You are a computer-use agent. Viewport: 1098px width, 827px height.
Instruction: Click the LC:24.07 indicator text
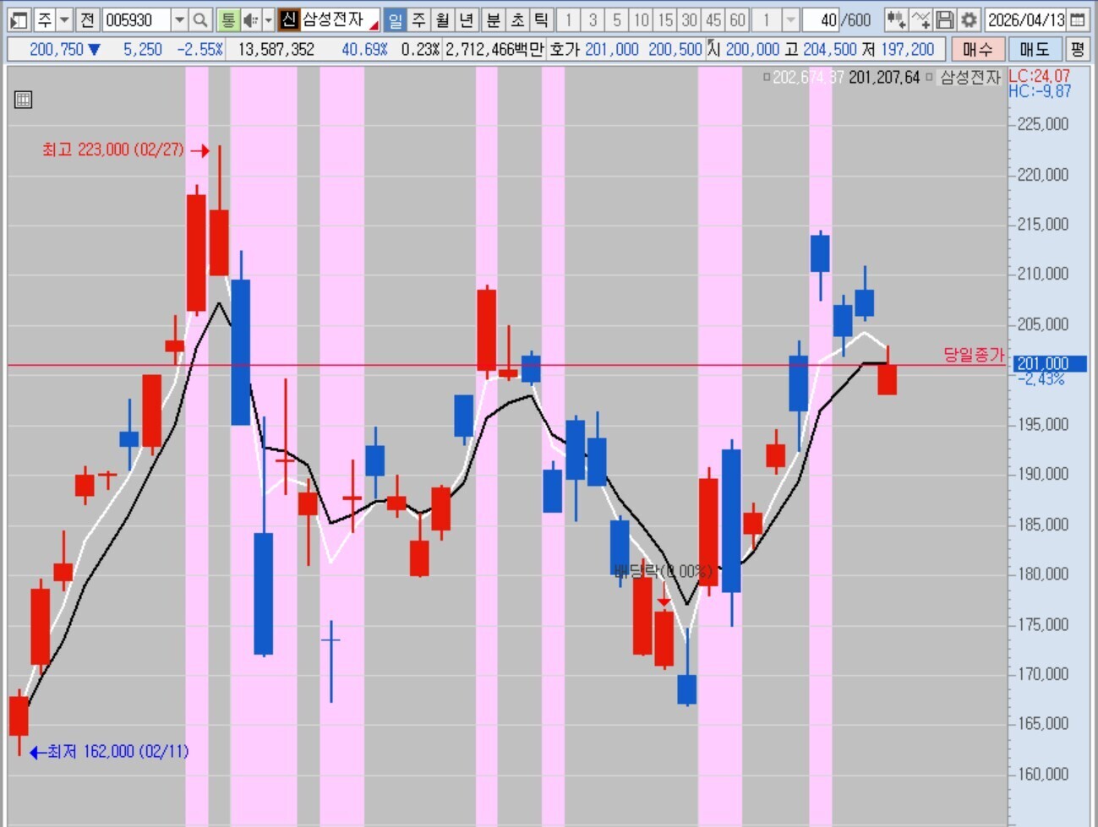pyautogui.click(x=1039, y=76)
